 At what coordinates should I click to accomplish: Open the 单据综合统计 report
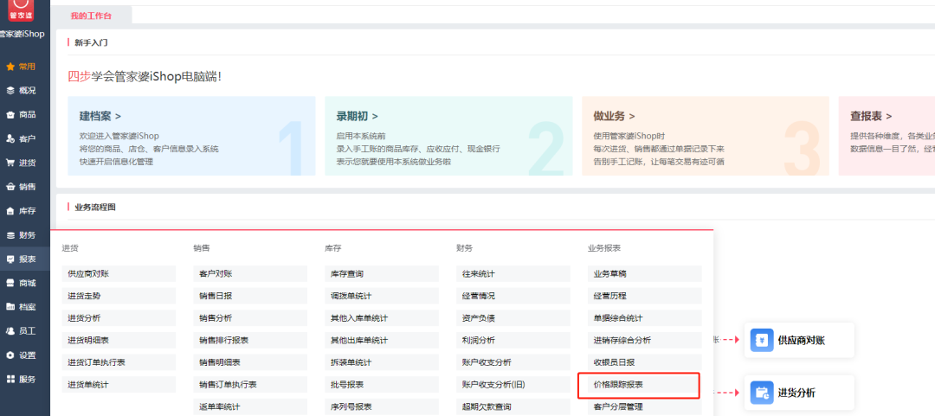[x=645, y=317]
